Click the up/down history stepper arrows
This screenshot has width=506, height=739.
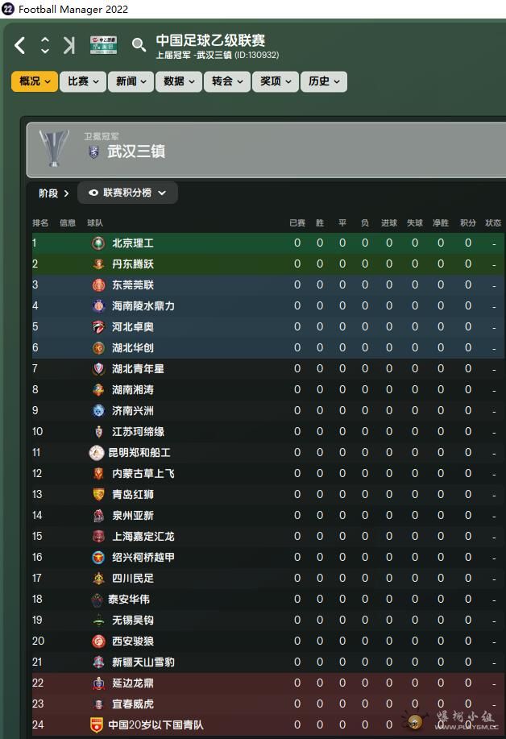point(45,46)
